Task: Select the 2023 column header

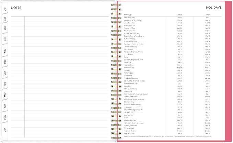Action: click(179, 14)
